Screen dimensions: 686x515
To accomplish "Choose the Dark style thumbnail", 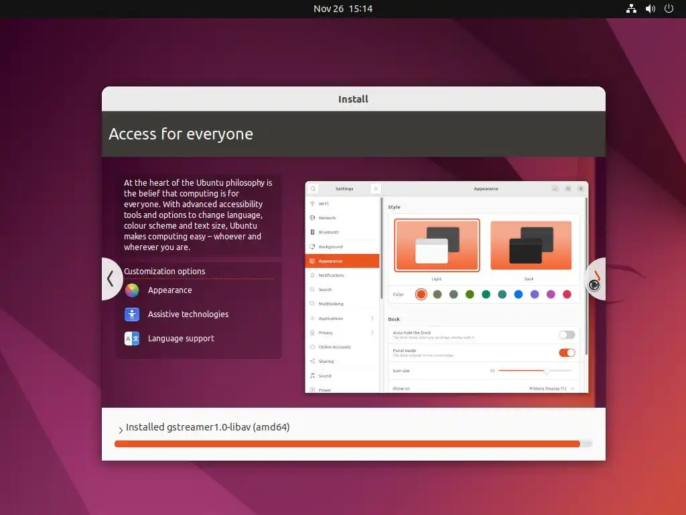I will click(531, 245).
